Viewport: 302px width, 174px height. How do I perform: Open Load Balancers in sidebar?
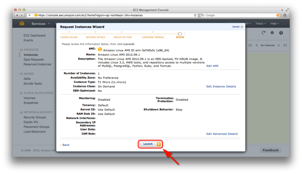coord(35,131)
